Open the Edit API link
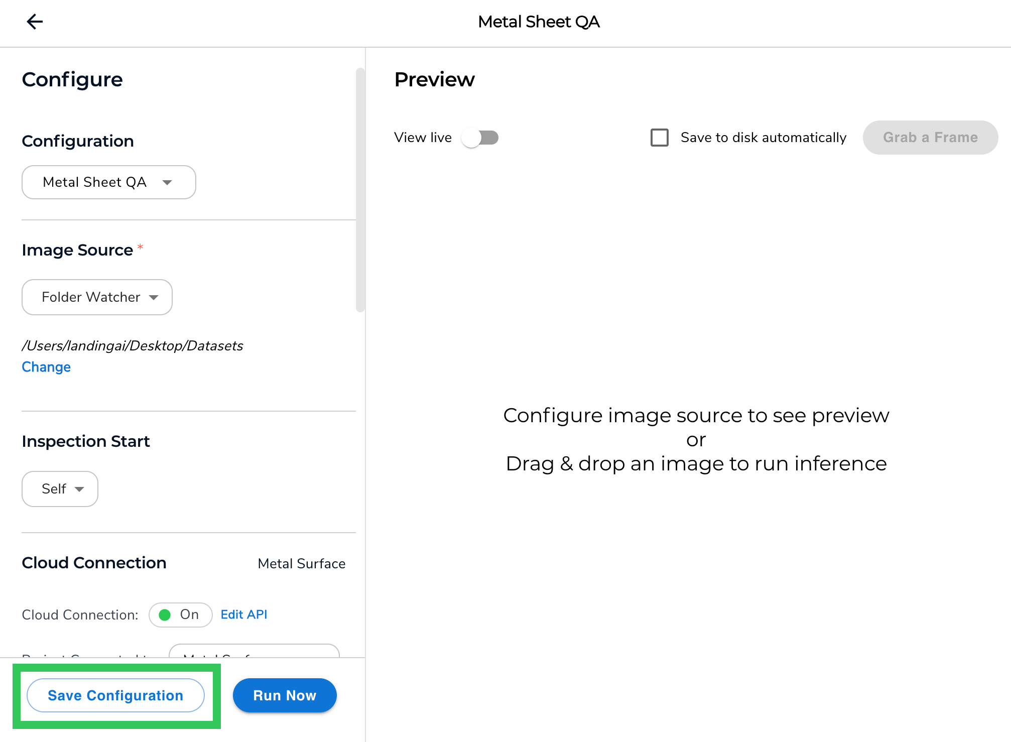 243,614
